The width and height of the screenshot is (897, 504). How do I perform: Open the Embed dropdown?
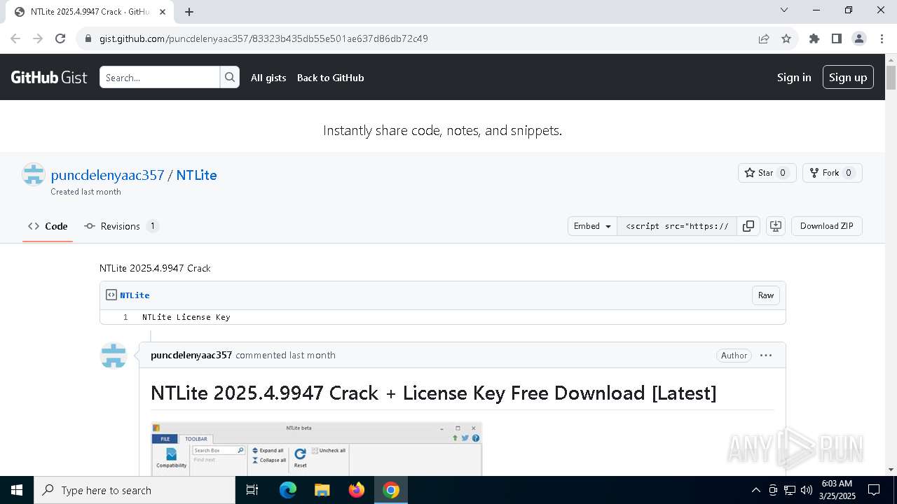[x=592, y=226]
